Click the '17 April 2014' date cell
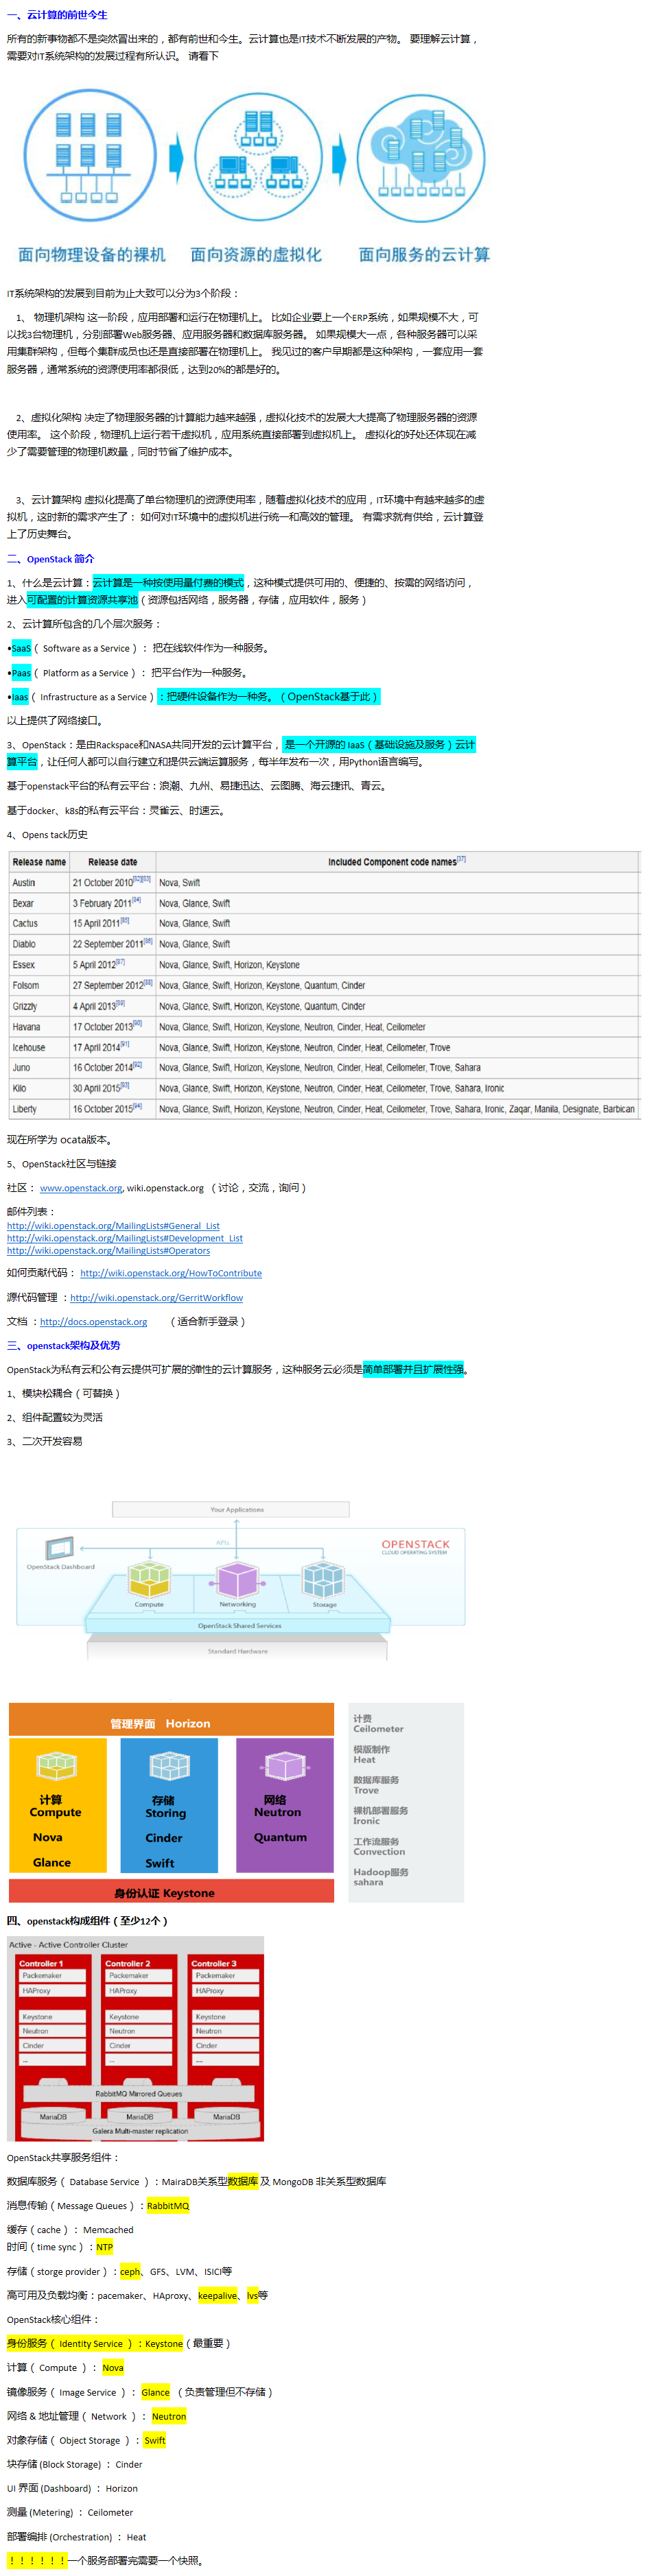The width and height of the screenshot is (645, 2576). point(111,1048)
